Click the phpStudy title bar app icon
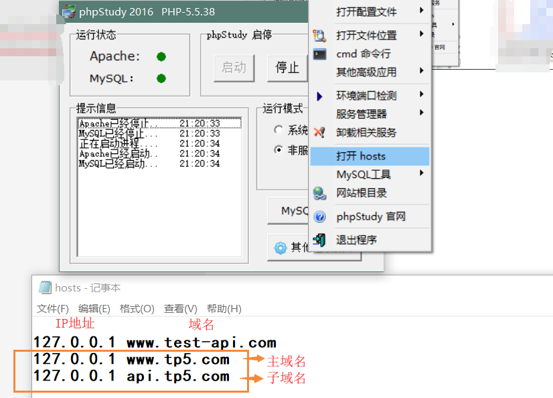The image size is (553, 398). pyautogui.click(x=69, y=11)
